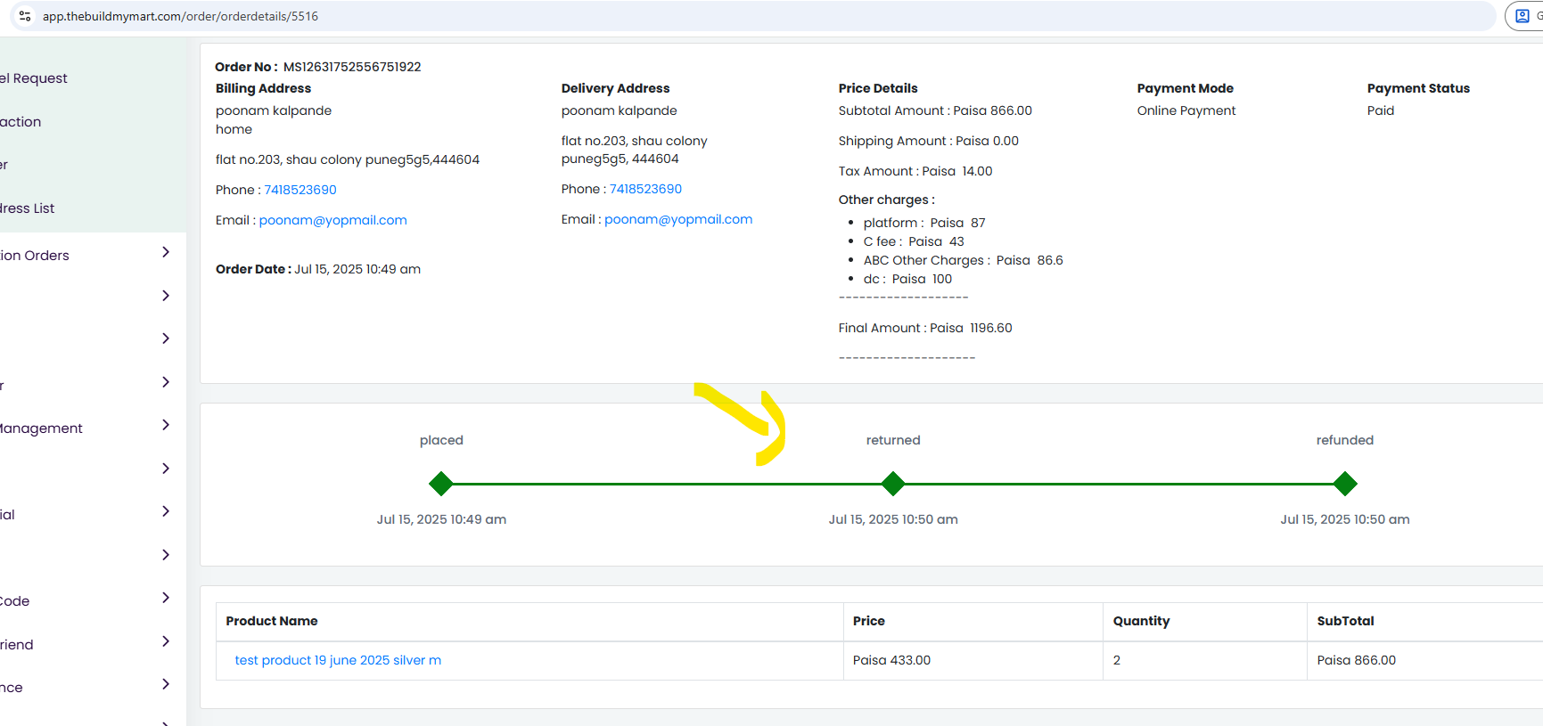Click the site info icon in address bar

pyautogui.click(x=25, y=16)
